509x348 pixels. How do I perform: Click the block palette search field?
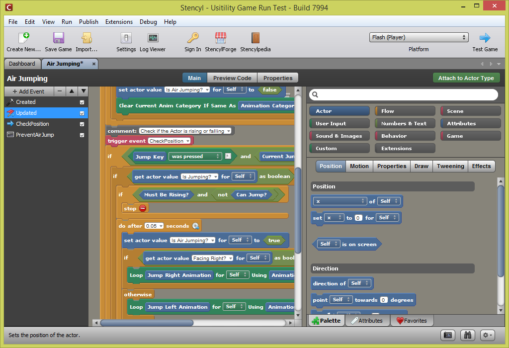click(x=403, y=94)
